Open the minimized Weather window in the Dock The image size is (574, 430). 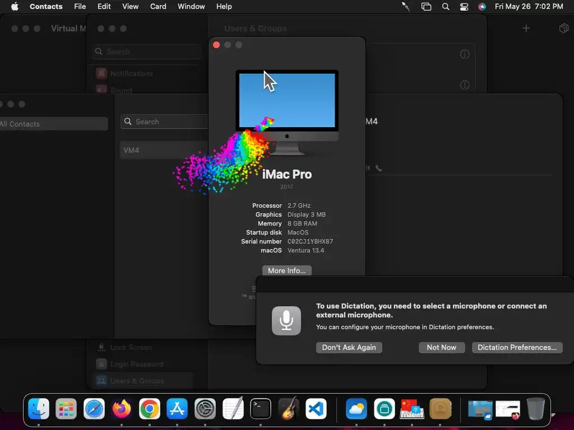480,409
